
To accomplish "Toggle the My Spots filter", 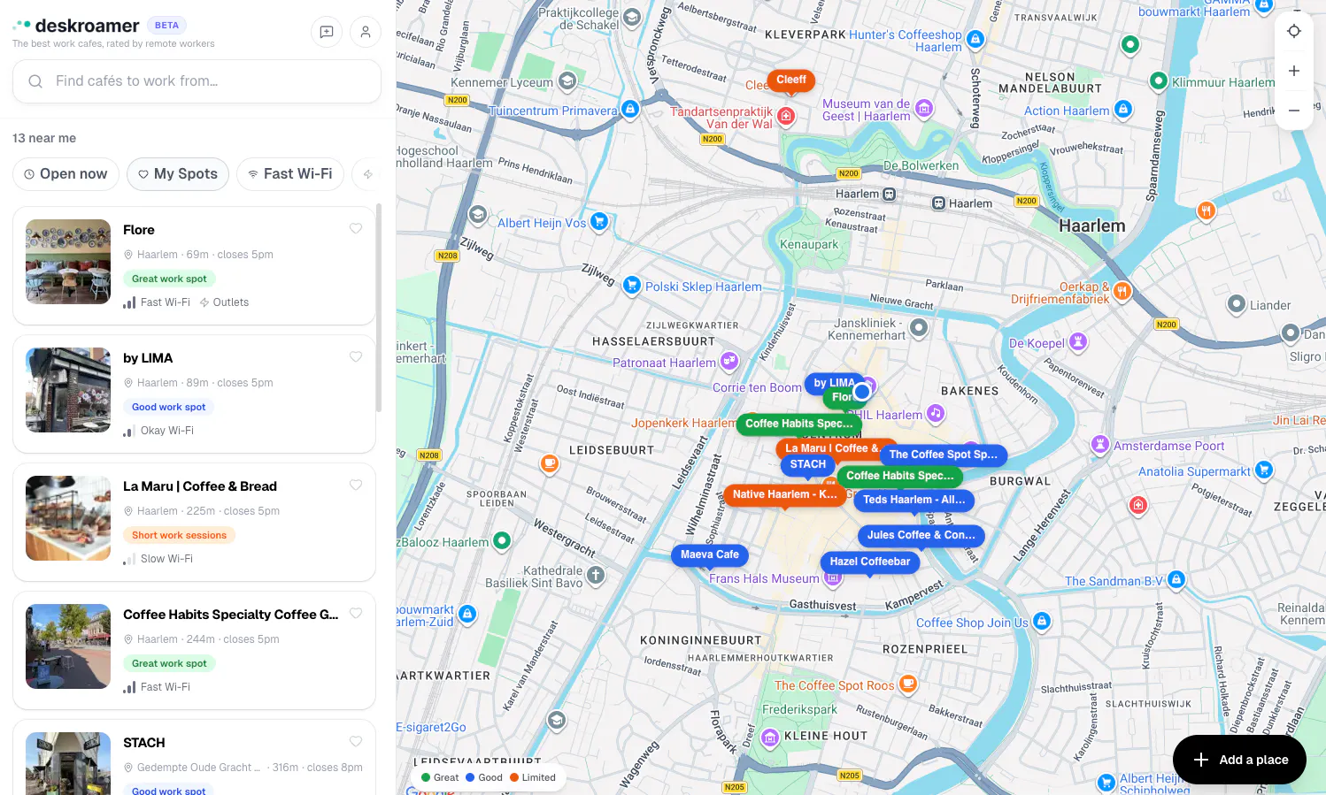I will 178,174.
